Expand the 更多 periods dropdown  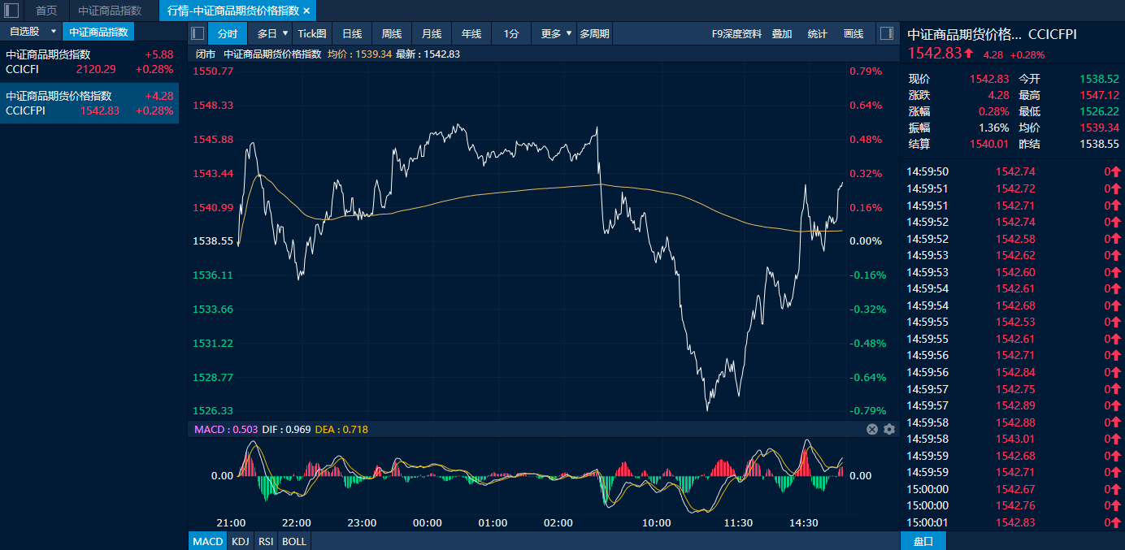pyautogui.click(x=568, y=33)
